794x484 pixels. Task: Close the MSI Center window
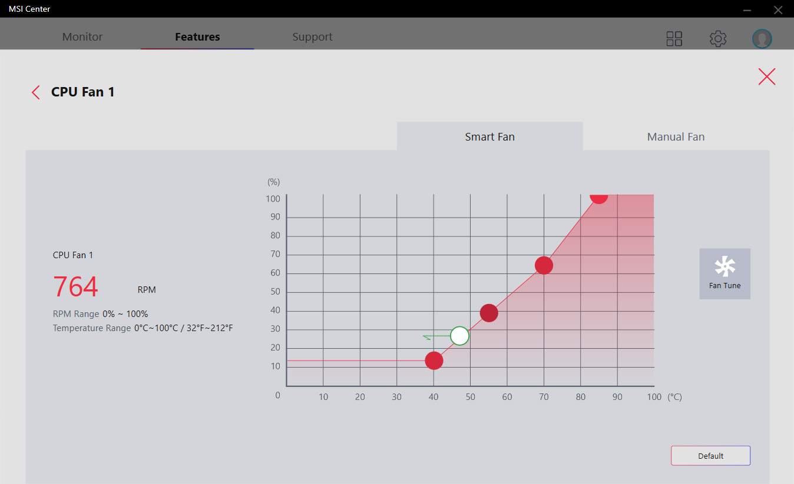pos(777,9)
